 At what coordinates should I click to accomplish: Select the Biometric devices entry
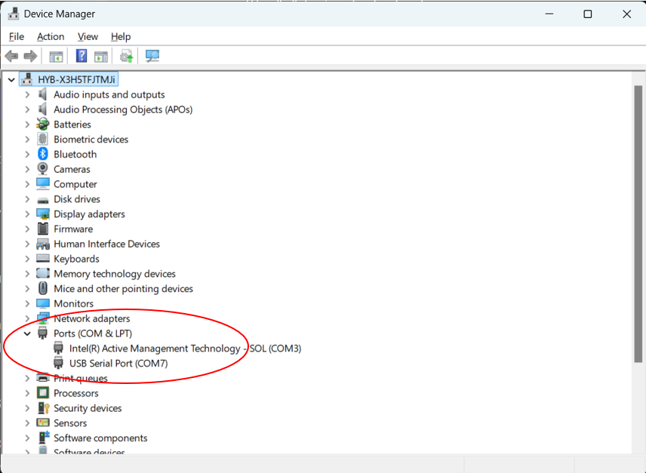pos(91,139)
